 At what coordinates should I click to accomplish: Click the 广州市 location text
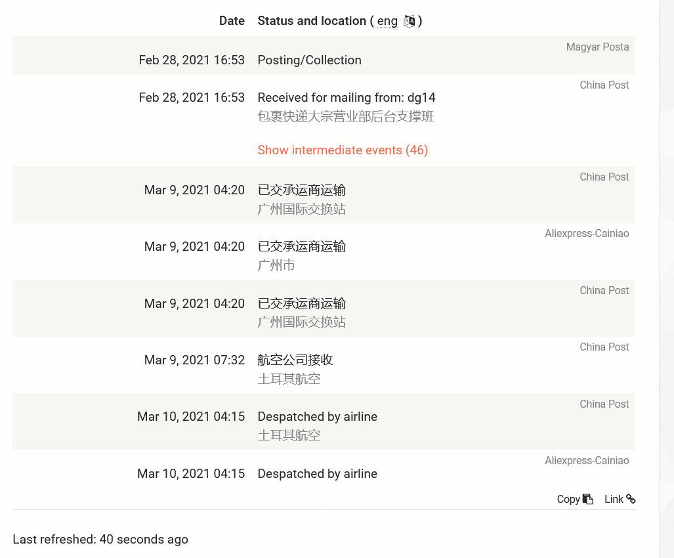[276, 265]
